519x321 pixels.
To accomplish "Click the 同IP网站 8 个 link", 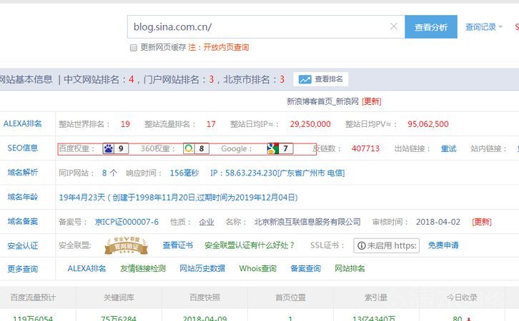I will point(109,173).
